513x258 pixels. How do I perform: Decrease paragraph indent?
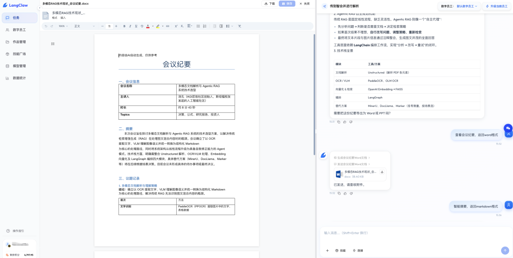pos(215,26)
